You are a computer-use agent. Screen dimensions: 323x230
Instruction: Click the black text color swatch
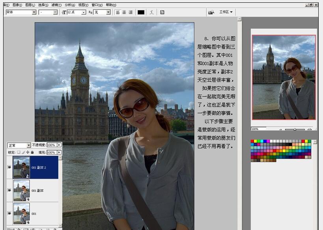[141, 12]
